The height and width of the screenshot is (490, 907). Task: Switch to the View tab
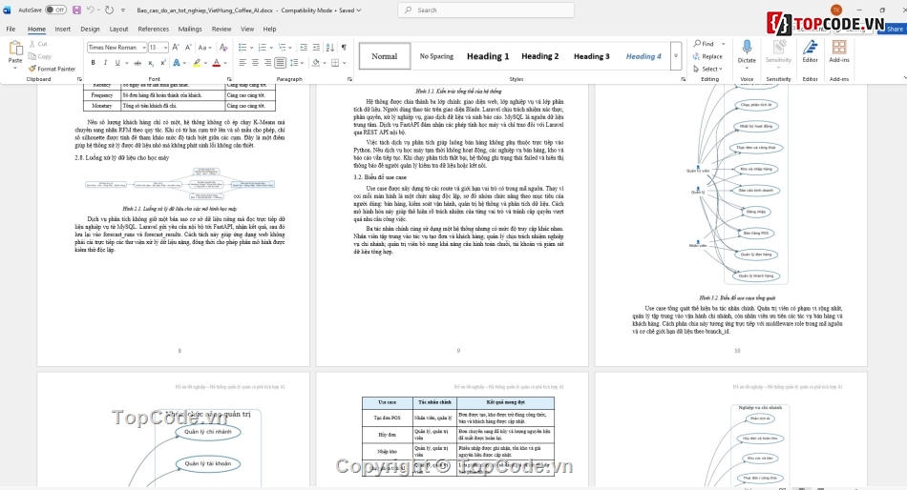pyautogui.click(x=247, y=29)
